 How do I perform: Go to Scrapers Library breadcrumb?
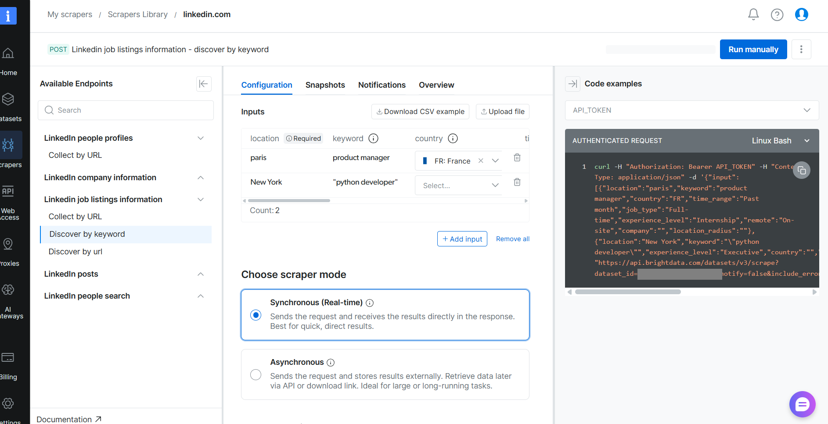pyautogui.click(x=137, y=14)
